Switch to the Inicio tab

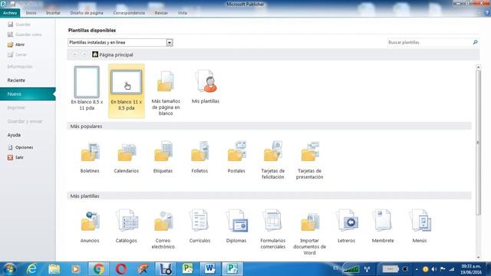point(31,13)
